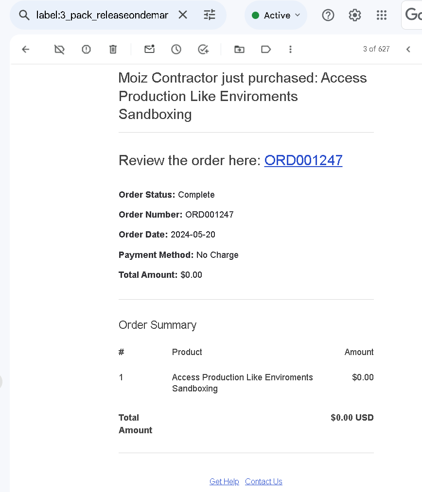
Task: Mark the message as unread
Action: click(149, 49)
